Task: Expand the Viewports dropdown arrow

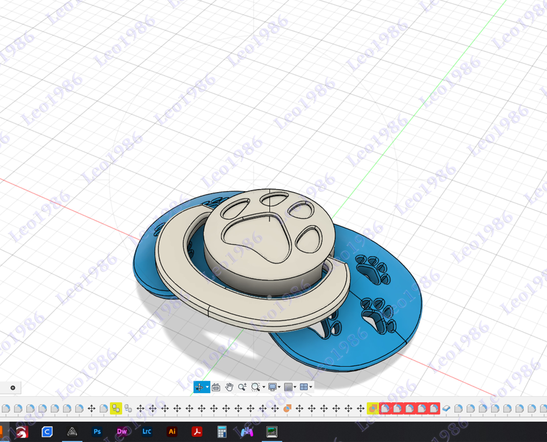Action: point(311,387)
